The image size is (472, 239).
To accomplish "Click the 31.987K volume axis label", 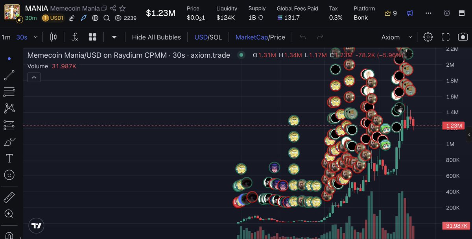I will pos(455,226).
